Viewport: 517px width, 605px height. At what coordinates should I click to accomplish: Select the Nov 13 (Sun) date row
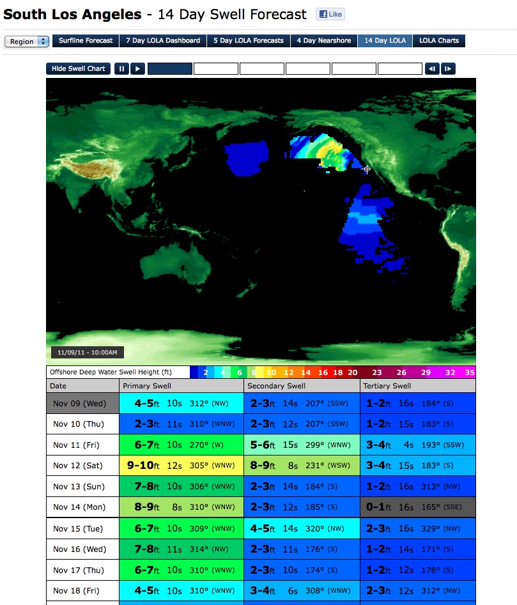[x=82, y=486]
